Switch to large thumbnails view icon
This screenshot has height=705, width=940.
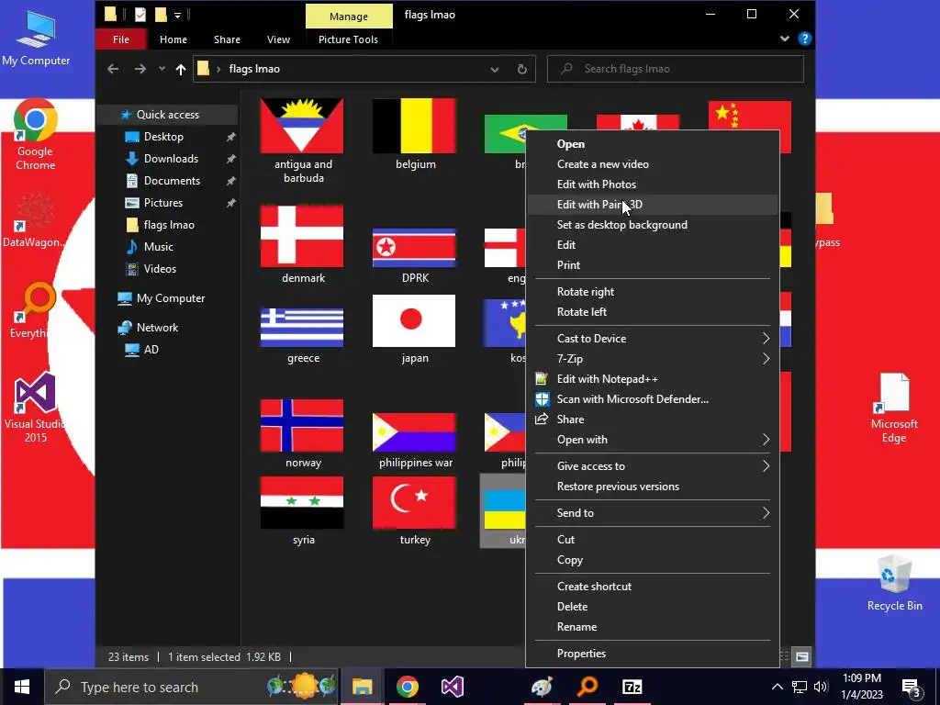tap(802, 656)
